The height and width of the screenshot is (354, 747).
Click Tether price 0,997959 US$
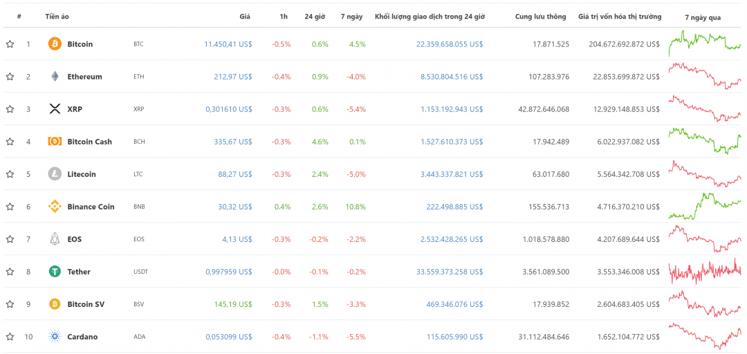click(x=229, y=272)
